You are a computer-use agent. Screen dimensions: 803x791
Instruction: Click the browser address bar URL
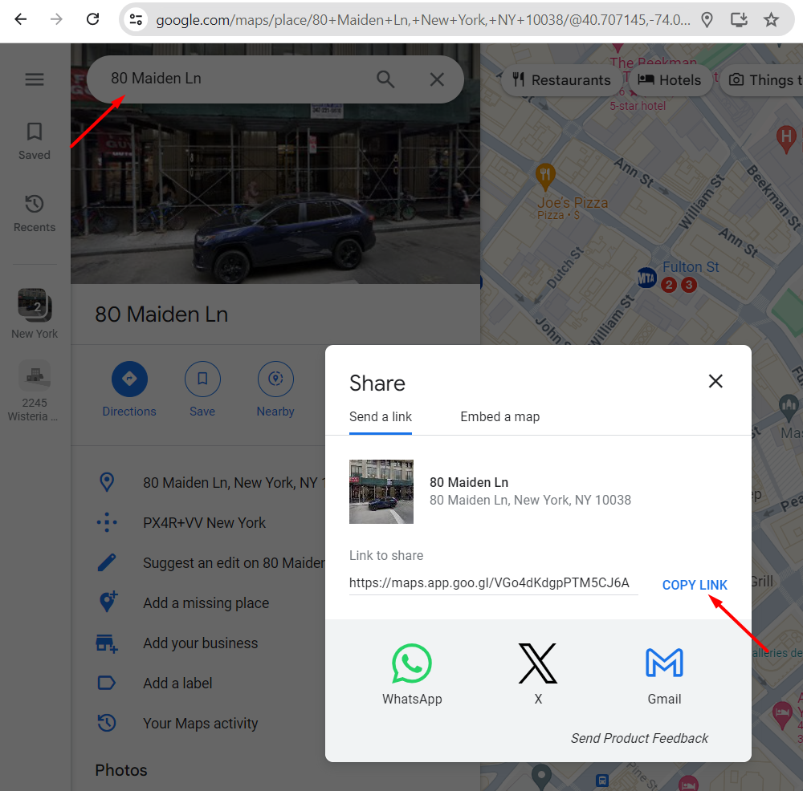pyautogui.click(x=423, y=20)
